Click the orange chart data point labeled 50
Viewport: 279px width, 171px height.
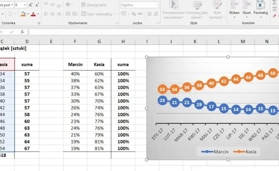(x=273, y=73)
